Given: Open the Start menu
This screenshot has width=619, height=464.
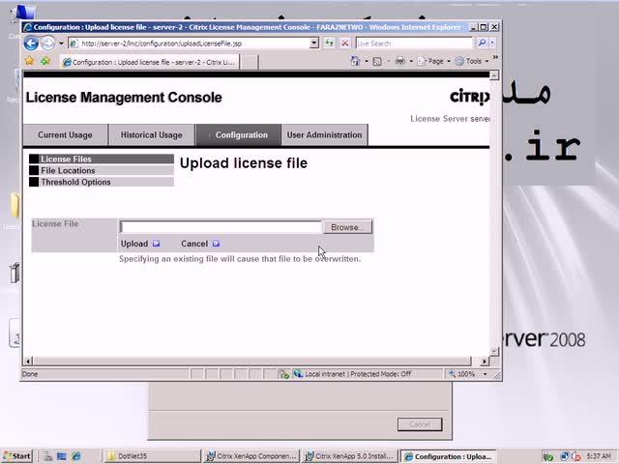Looking at the screenshot, I should pyautogui.click(x=17, y=456).
